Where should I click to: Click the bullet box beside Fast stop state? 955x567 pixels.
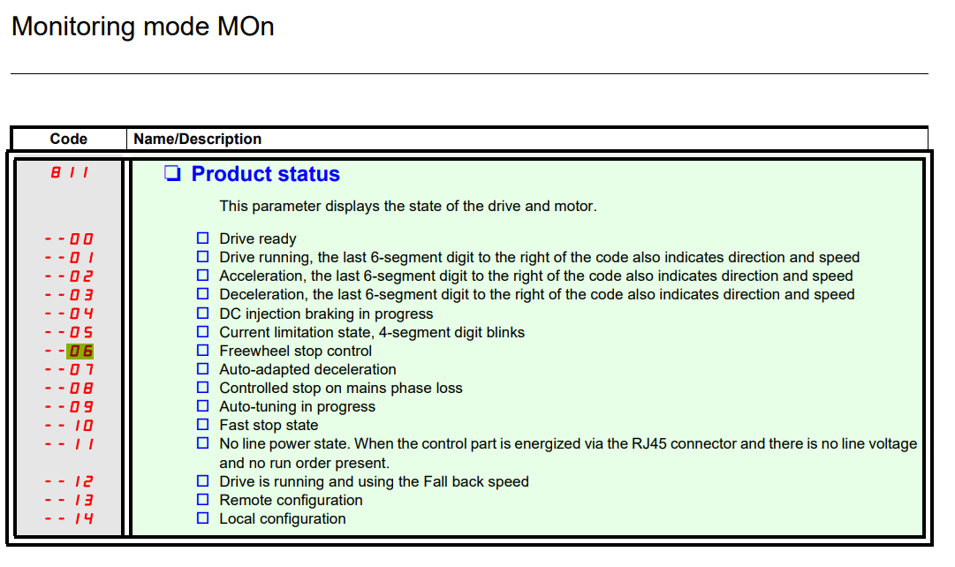tap(203, 425)
